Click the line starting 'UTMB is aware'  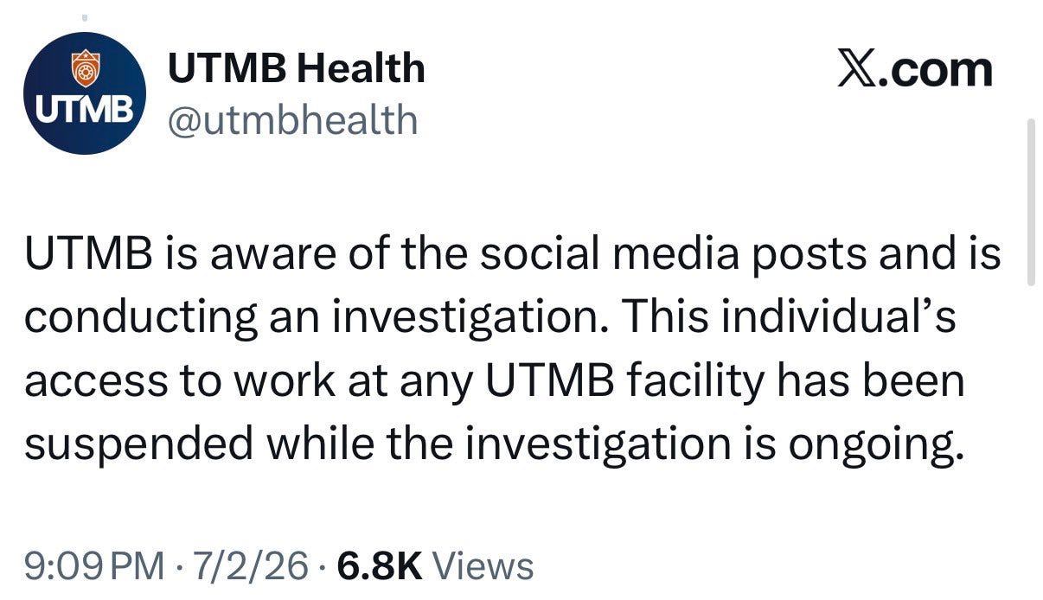tap(513, 254)
